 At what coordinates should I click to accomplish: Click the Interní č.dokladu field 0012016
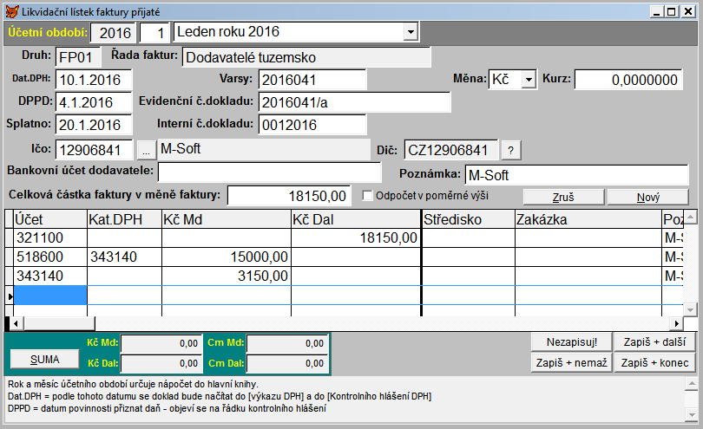312,125
